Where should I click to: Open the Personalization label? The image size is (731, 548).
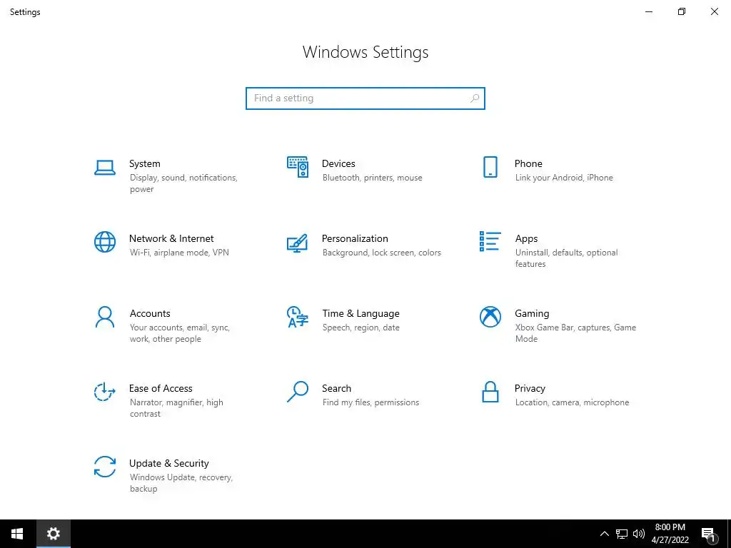point(355,238)
